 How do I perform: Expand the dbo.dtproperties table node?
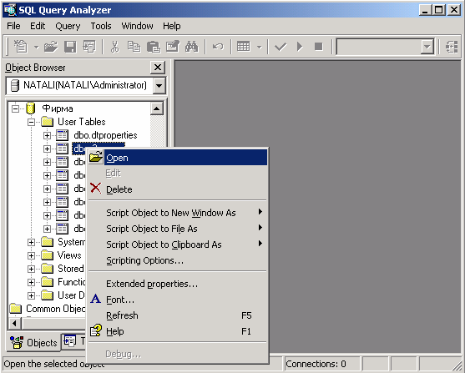47,135
